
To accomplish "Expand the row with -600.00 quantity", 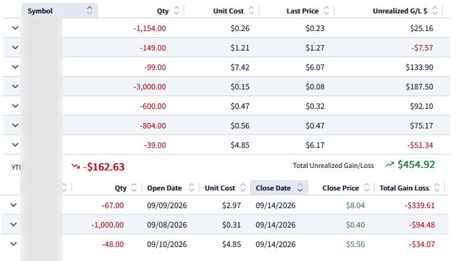I will (15, 106).
